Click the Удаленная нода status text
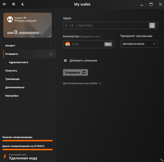164x162 pixels. 23,158
